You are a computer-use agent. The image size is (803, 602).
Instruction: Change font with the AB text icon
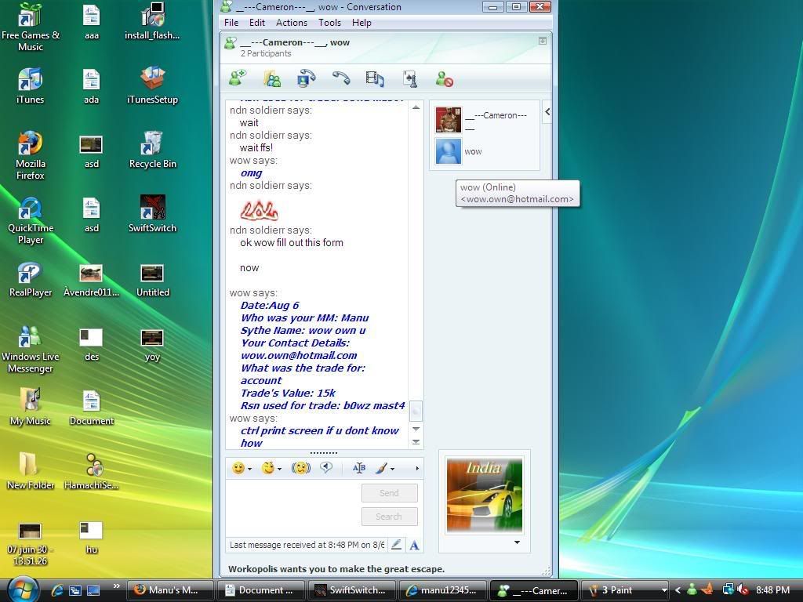tap(359, 468)
